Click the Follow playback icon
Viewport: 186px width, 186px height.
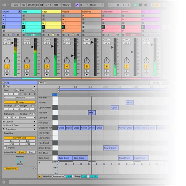tap(110, 5)
